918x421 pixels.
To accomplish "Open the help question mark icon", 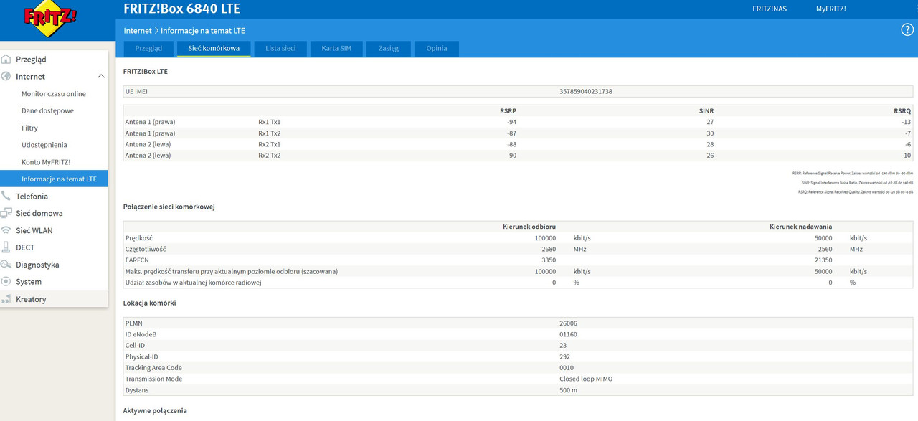I will coord(907,29).
